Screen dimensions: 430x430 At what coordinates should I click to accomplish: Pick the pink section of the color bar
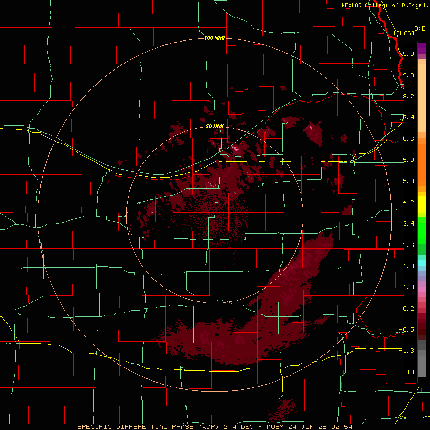point(422,290)
